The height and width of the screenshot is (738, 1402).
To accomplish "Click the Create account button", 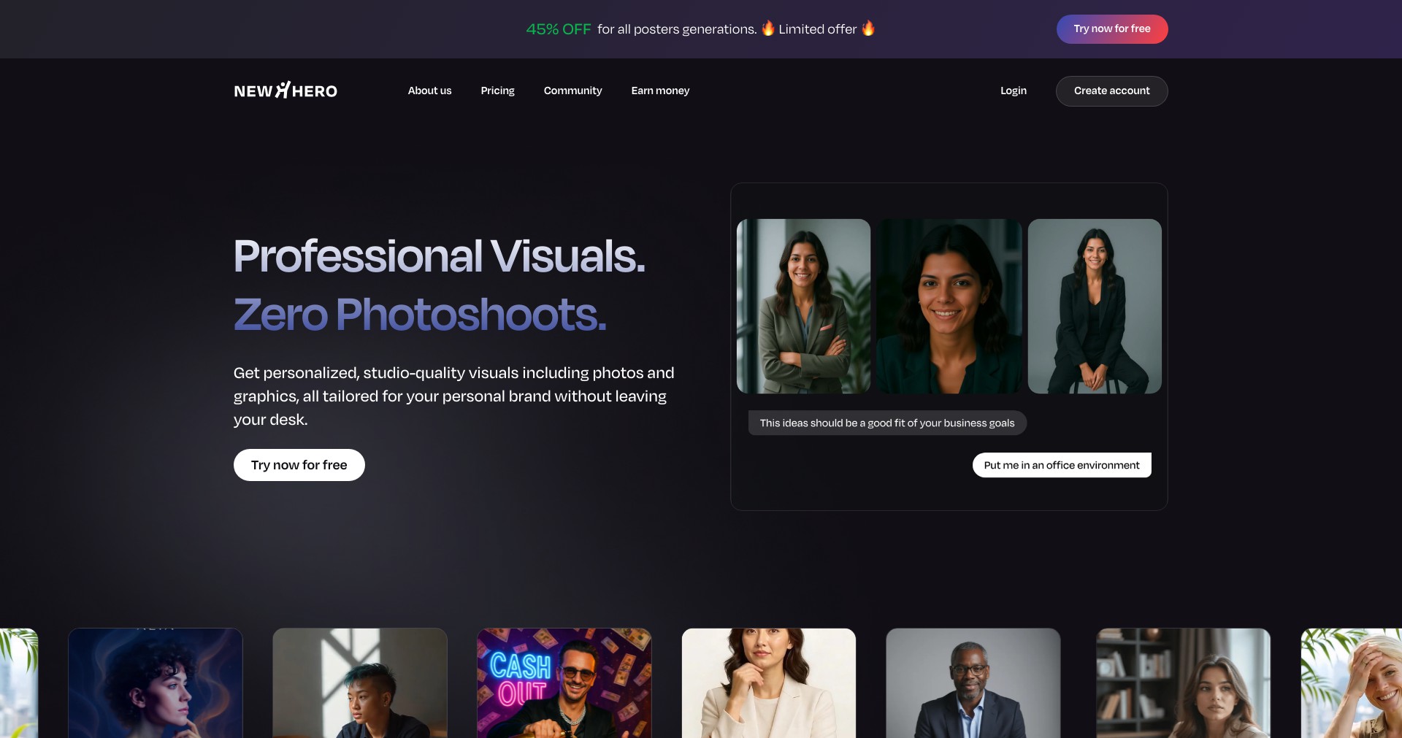I will tap(1111, 91).
